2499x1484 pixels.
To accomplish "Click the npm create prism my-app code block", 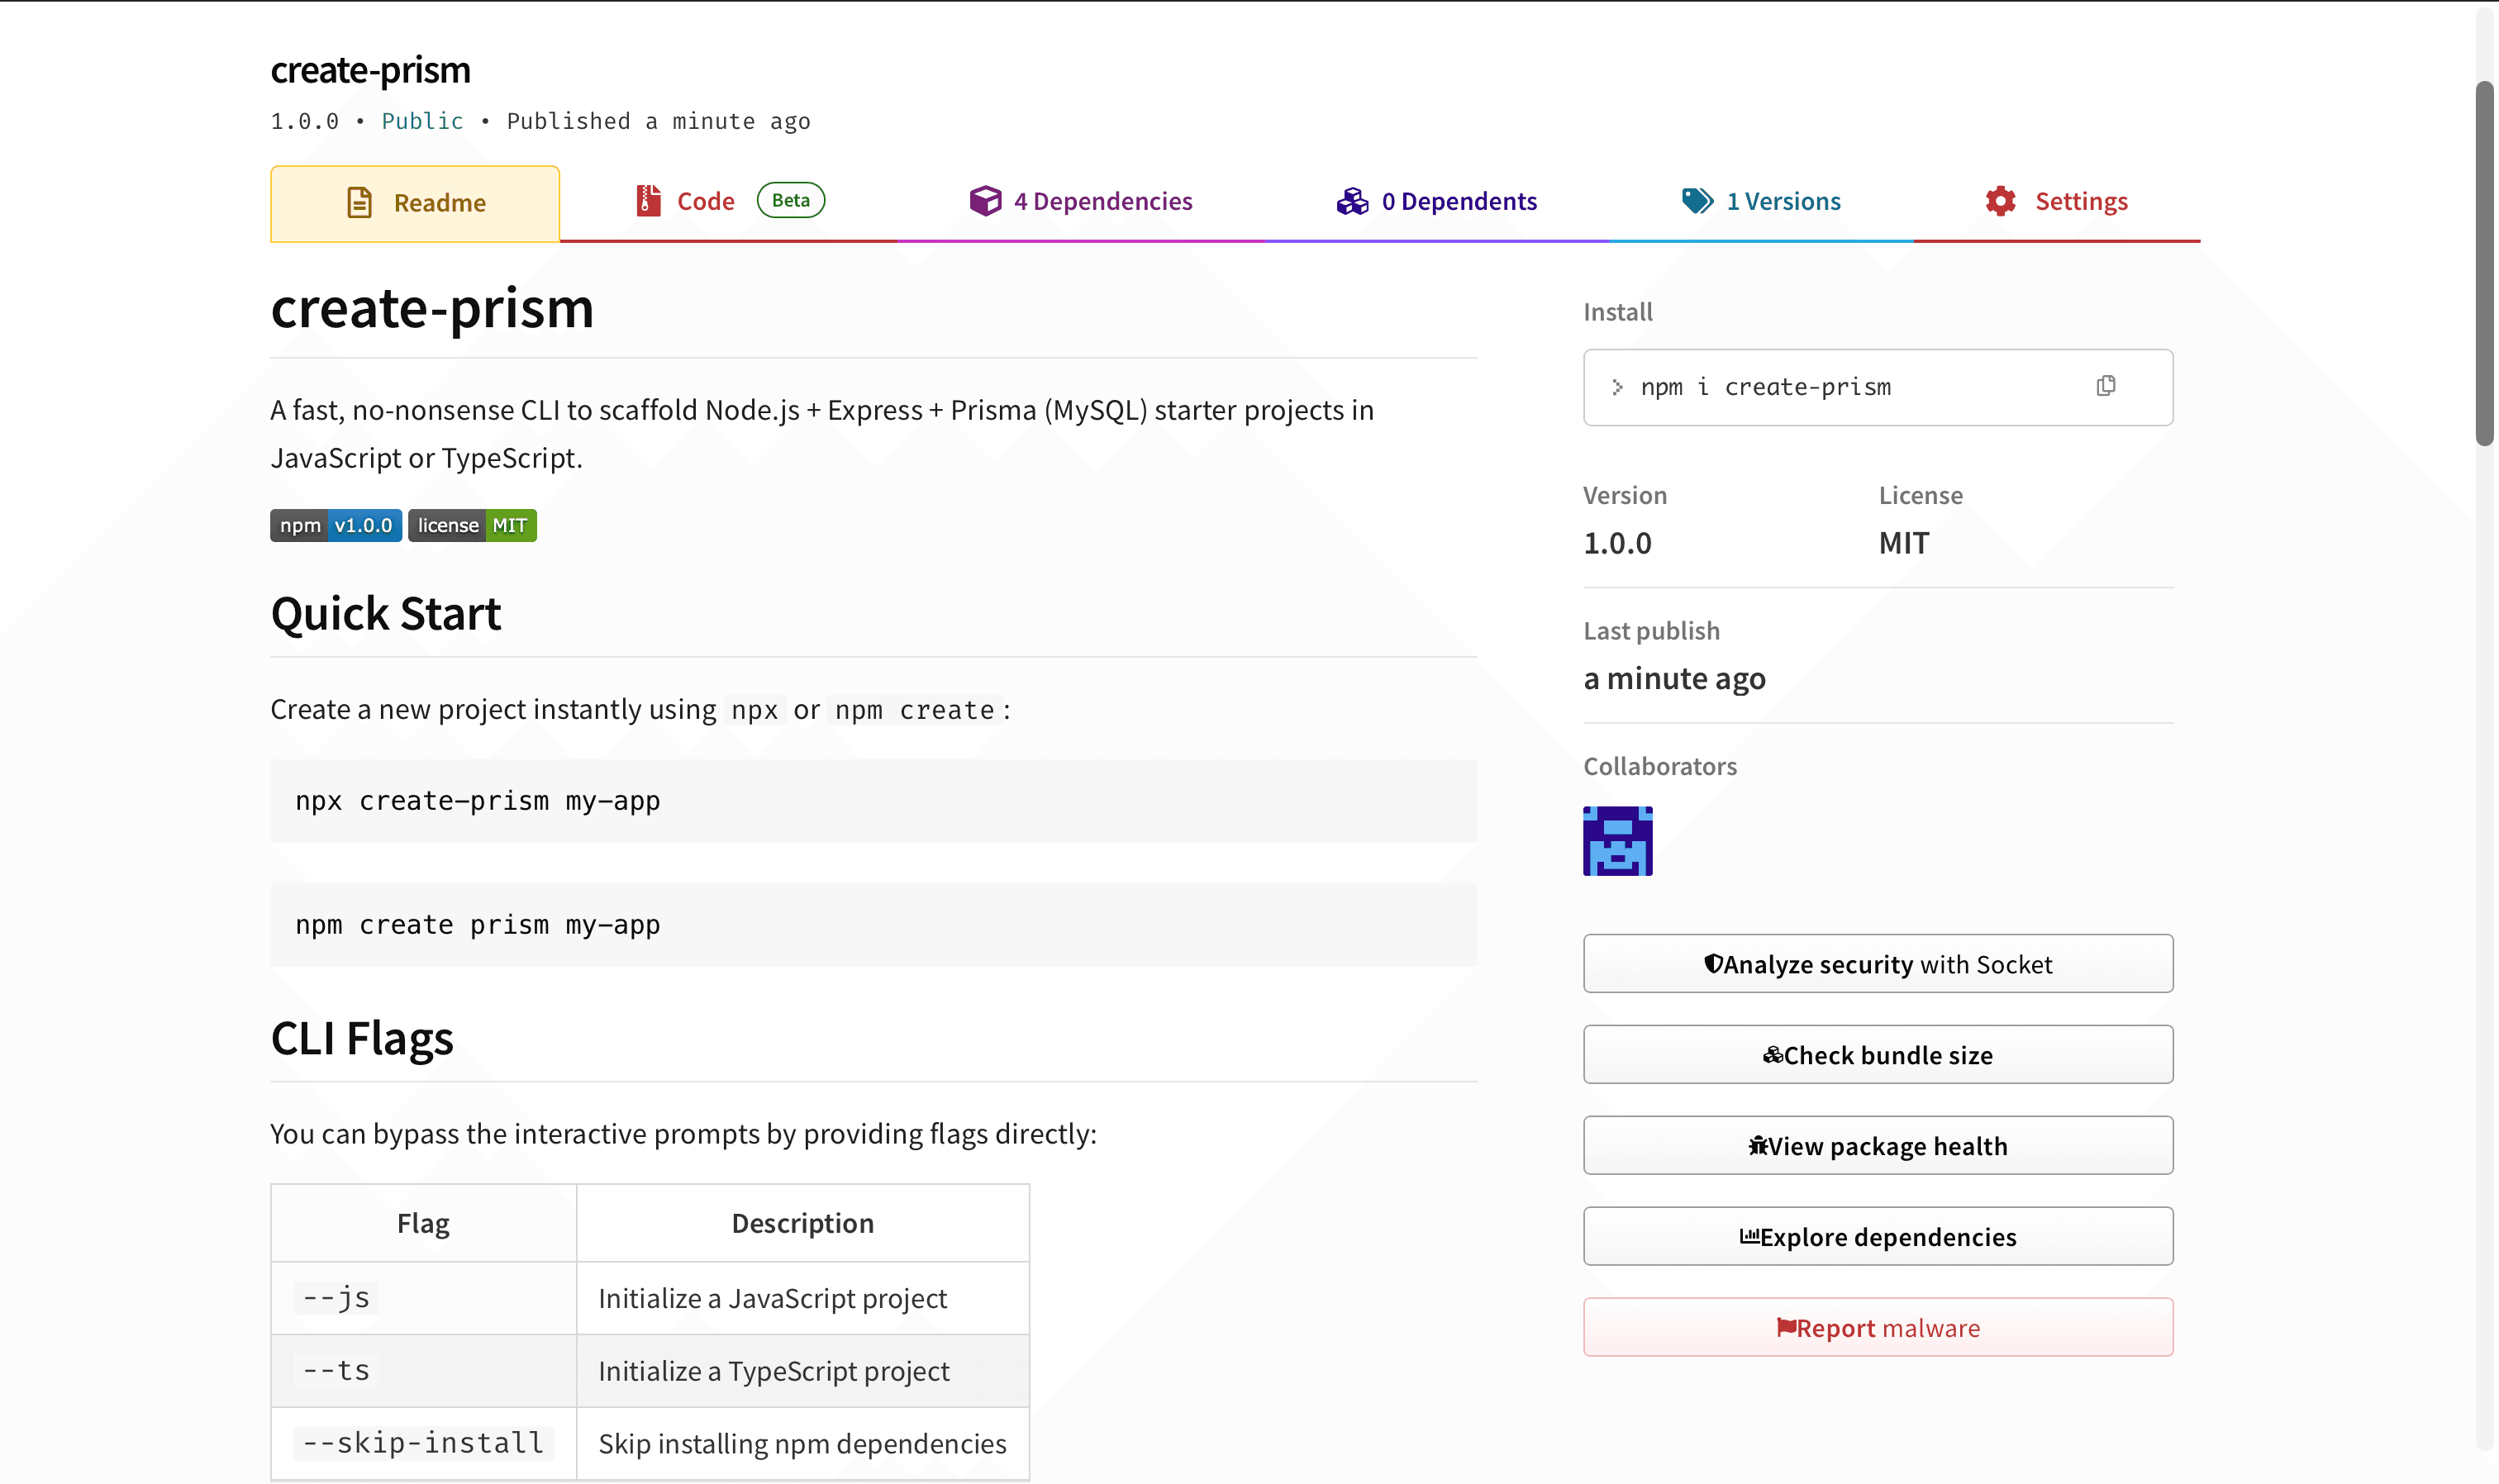I will coord(873,925).
